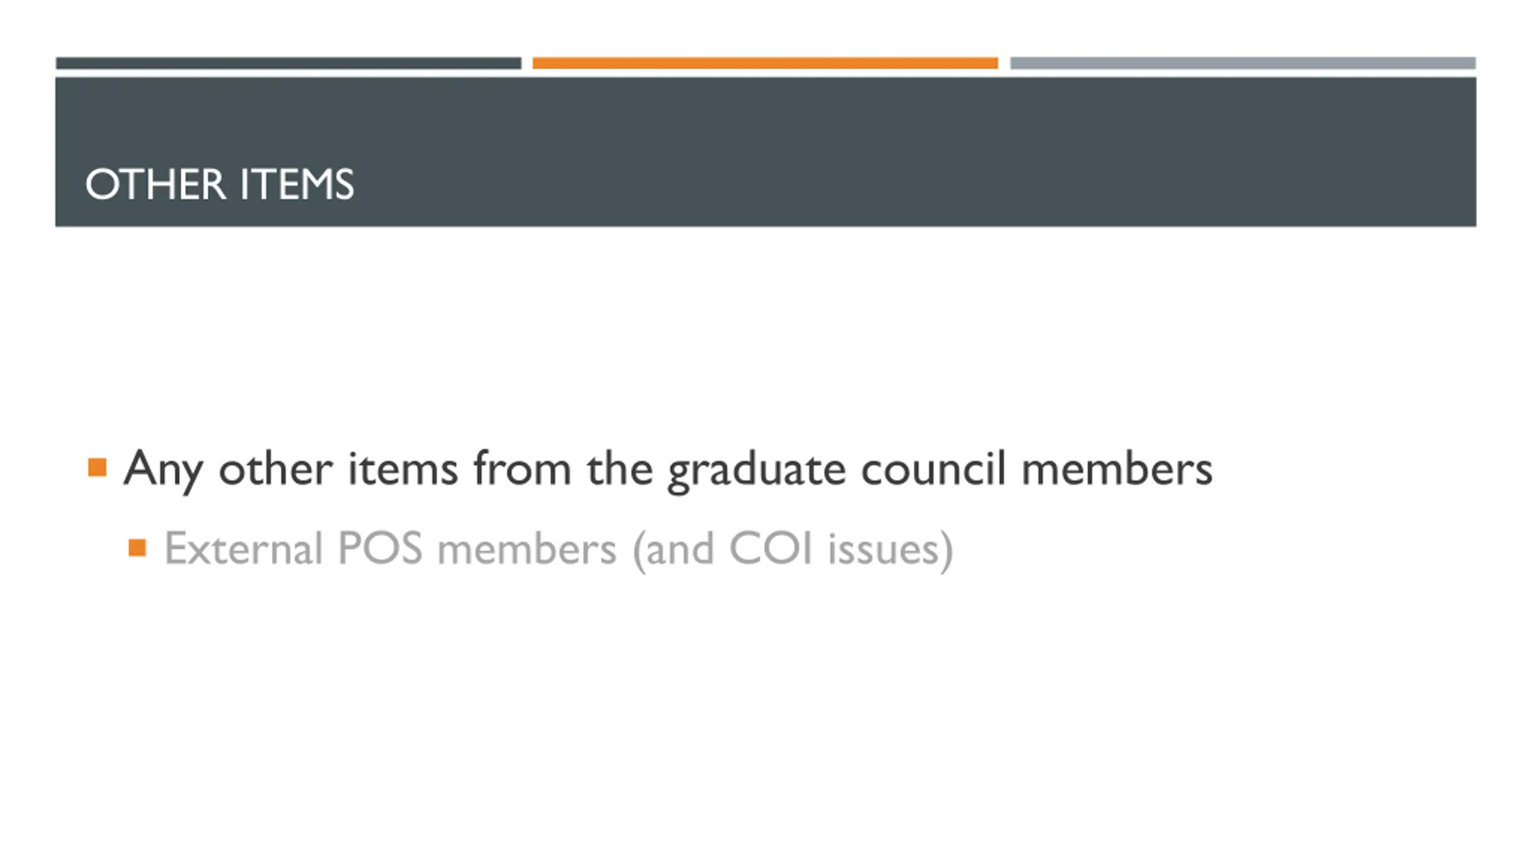Click 'COI' in the sub-bullet text
The height and width of the screenshot is (862, 1532).
coord(771,548)
